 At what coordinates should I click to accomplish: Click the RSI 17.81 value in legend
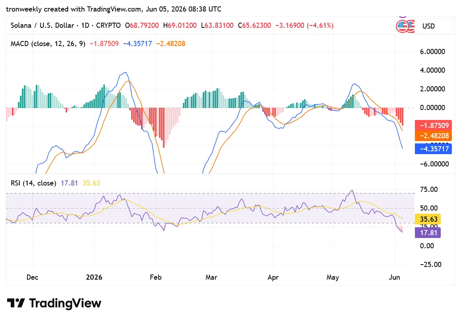pos(70,183)
